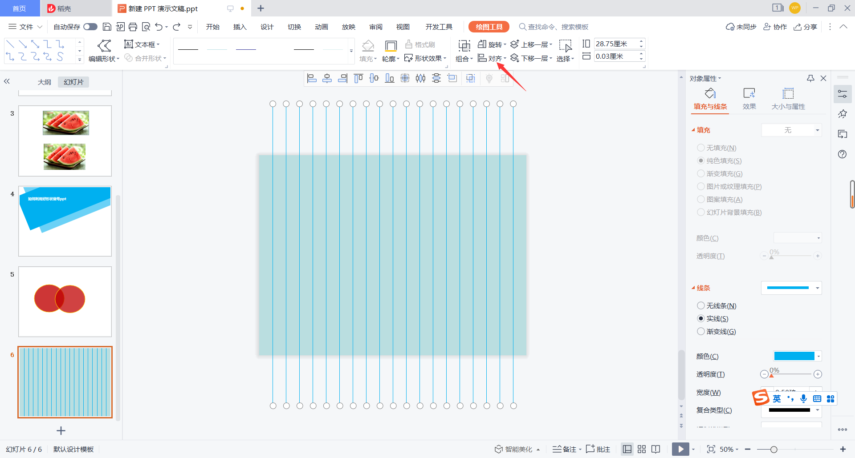Align bottom icon in floating toolbar
Image resolution: width=855 pixels, height=458 pixels.
[390, 79]
